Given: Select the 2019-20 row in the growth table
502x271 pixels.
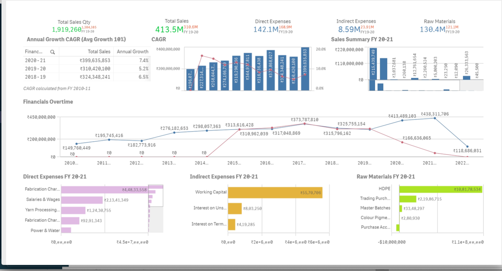Looking at the screenshot, I should tap(87, 68).
